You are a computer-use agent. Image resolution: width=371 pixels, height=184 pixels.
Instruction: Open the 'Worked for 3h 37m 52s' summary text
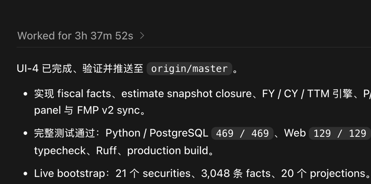pos(75,36)
